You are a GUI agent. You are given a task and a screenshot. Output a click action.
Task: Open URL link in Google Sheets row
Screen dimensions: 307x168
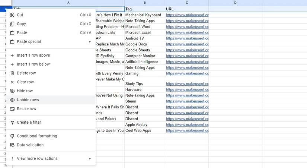187,50
